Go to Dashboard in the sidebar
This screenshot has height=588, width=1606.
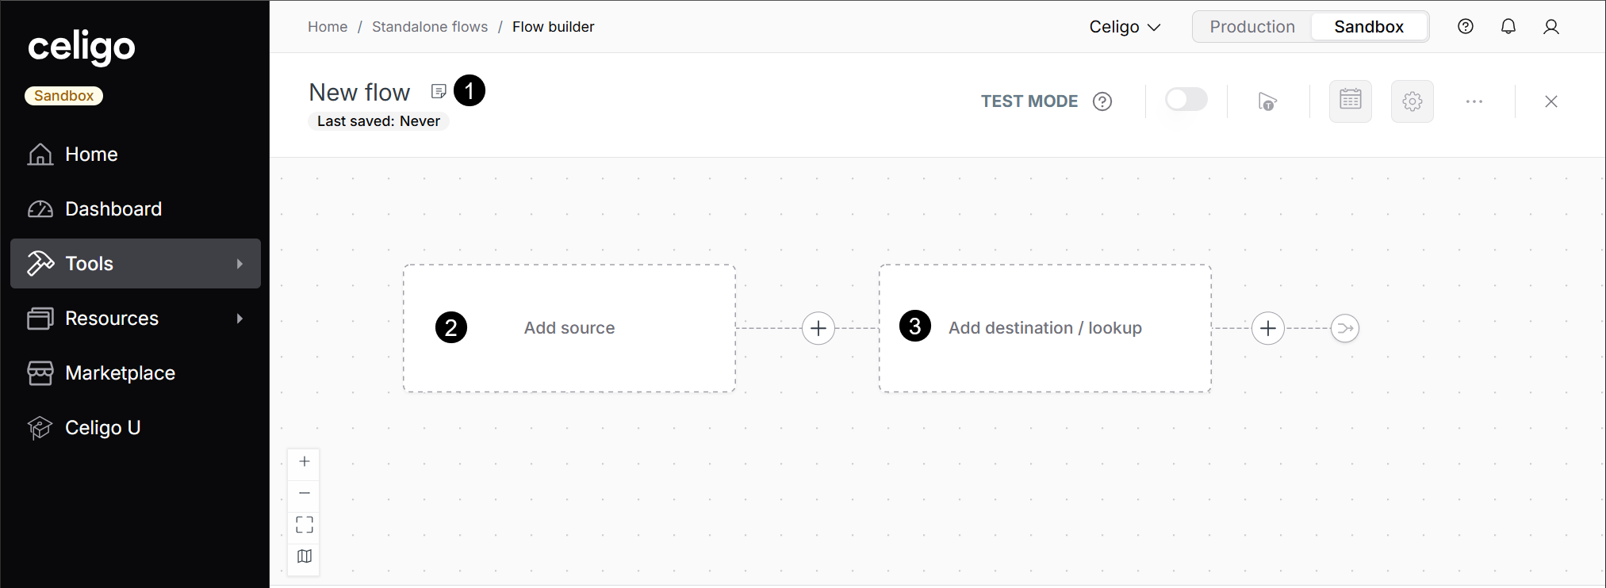pos(113,209)
